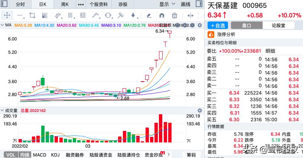This screenshot has width=303, height=158.
Task: Switch to 分时 intraday tab
Action: 20,4
